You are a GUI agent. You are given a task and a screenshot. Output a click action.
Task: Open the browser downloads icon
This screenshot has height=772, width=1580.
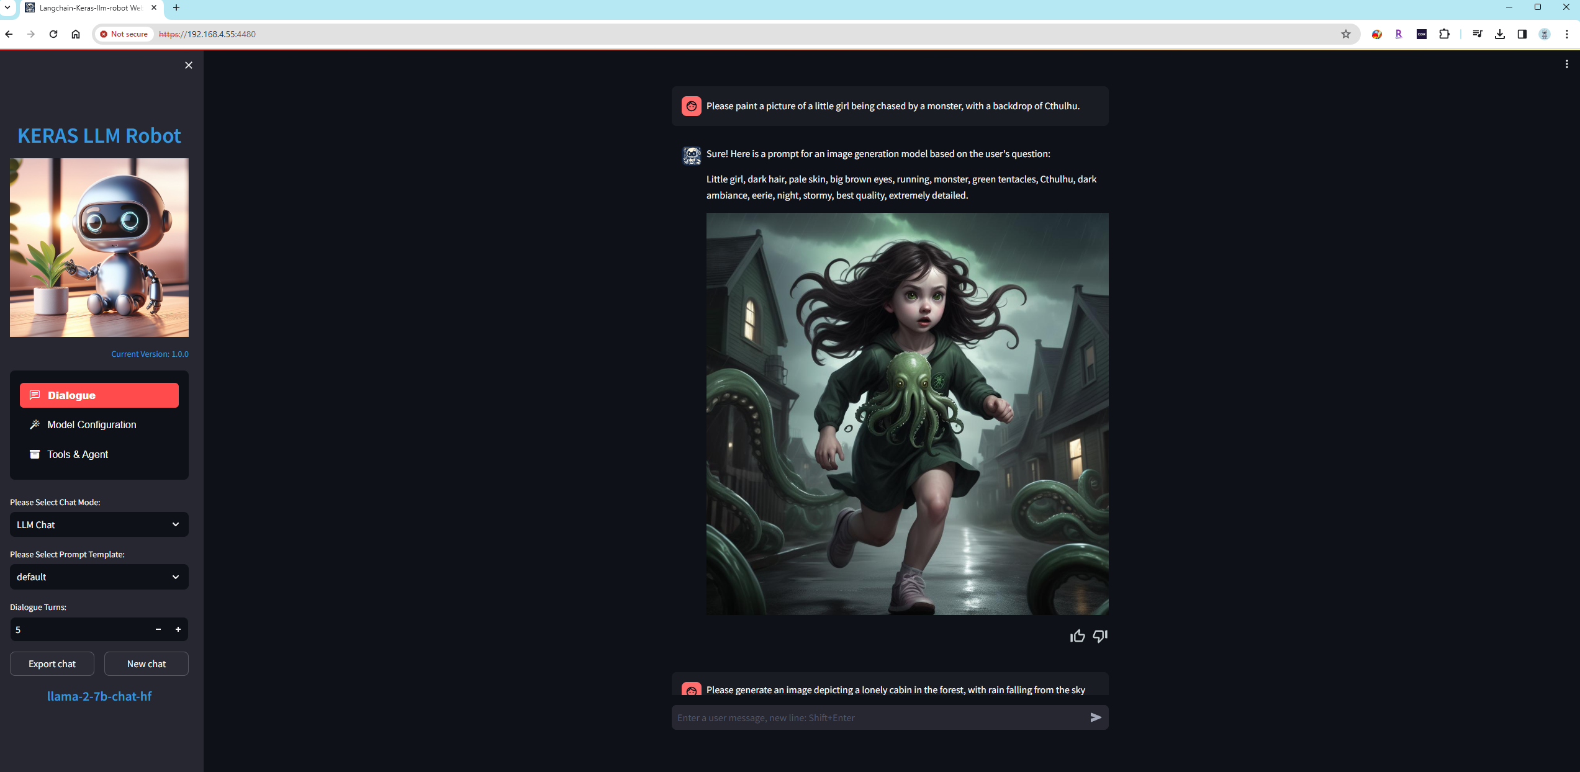1499,34
